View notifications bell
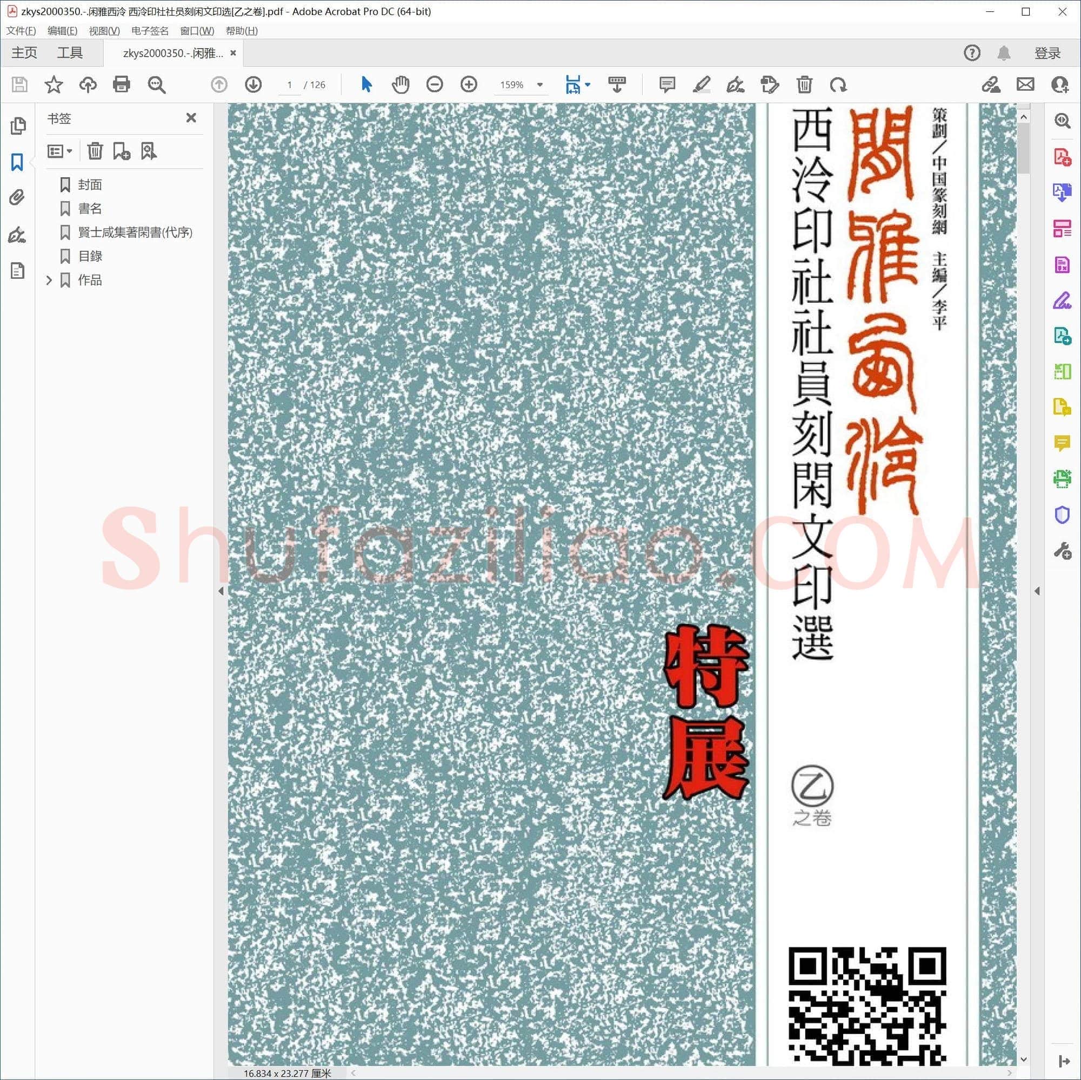This screenshot has height=1080, width=1081. coord(1004,52)
